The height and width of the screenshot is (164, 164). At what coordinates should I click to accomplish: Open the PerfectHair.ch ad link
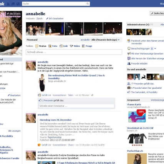[135, 151]
